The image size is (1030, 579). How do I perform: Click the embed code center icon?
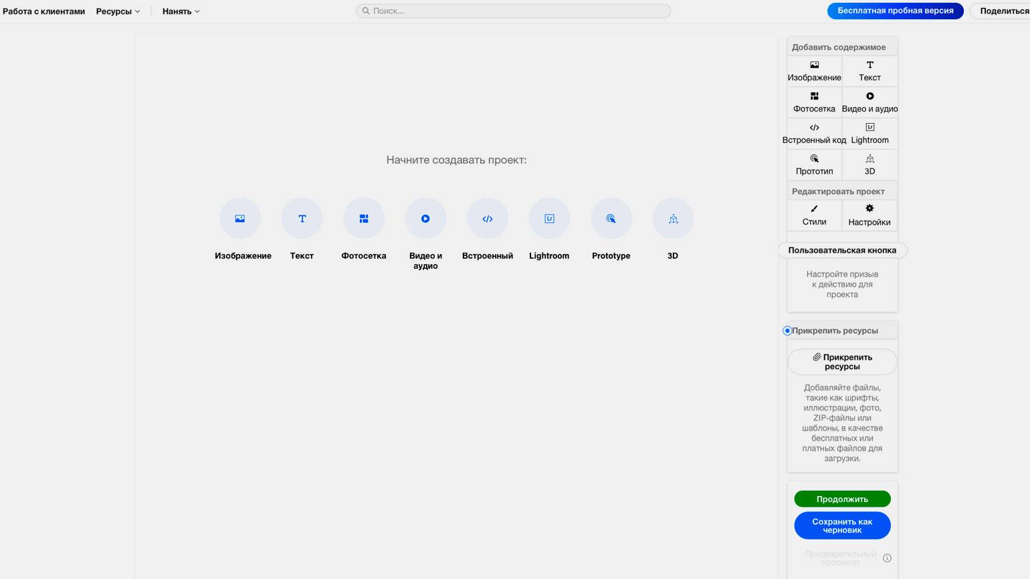click(x=488, y=219)
